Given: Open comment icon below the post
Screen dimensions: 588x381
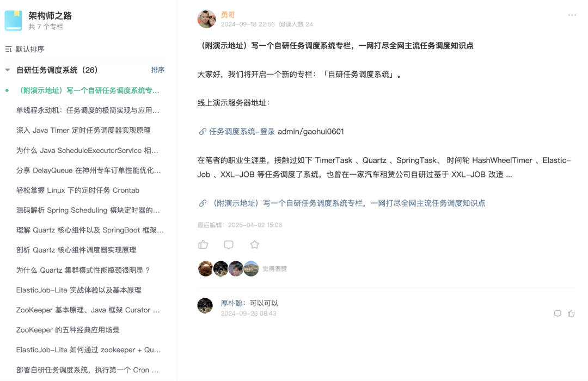Looking at the screenshot, I should (x=228, y=244).
